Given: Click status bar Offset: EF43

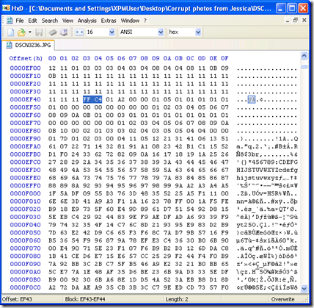Looking at the screenshot, I should pyautogui.click(x=17, y=299).
